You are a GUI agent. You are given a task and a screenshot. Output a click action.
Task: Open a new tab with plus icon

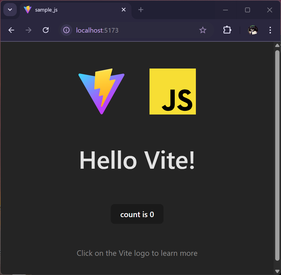141,10
